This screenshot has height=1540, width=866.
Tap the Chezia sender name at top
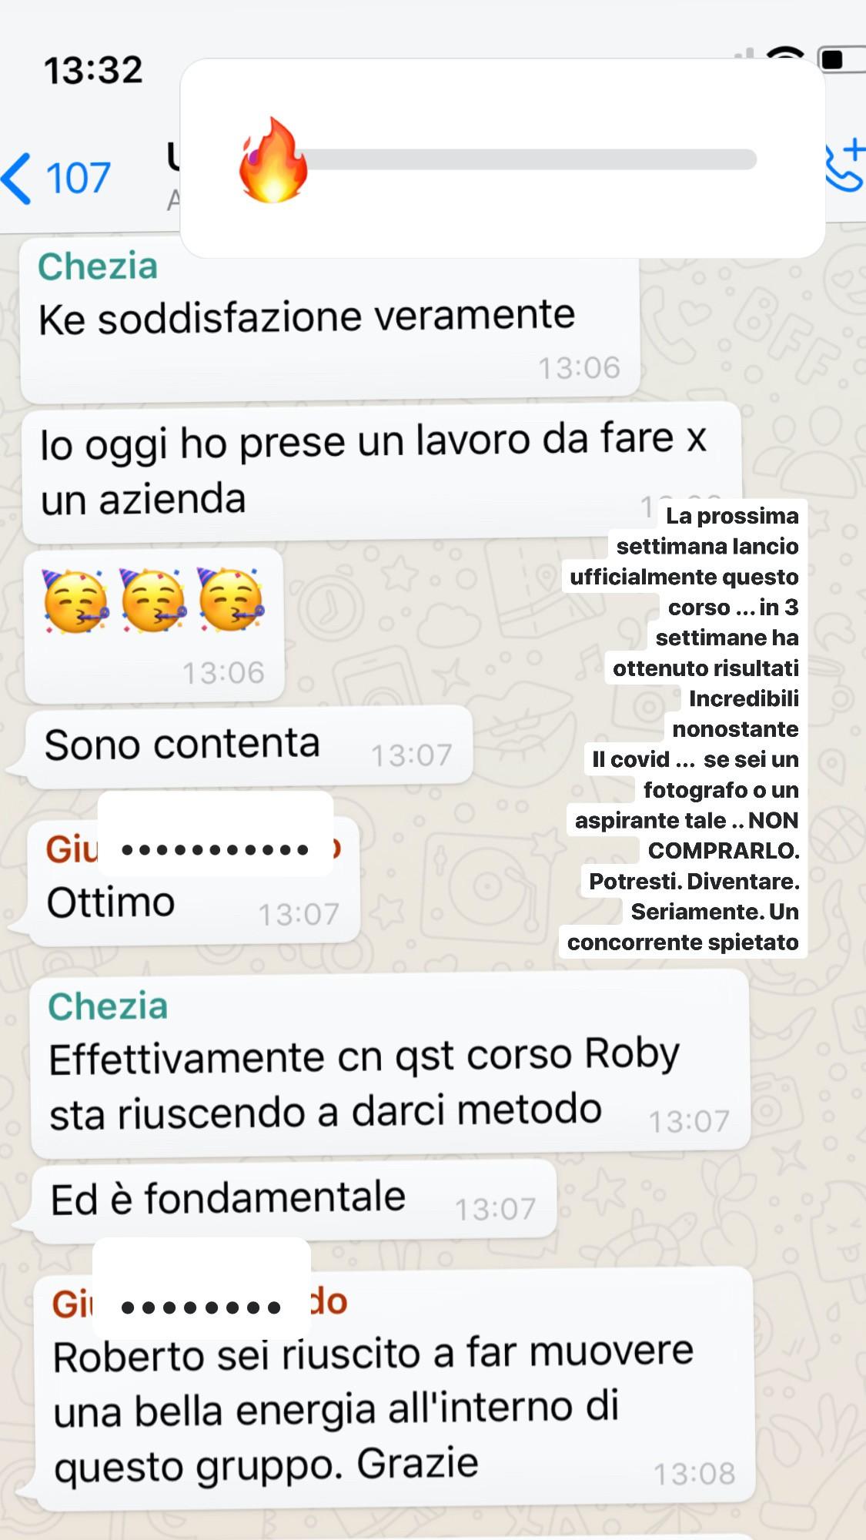point(98,266)
